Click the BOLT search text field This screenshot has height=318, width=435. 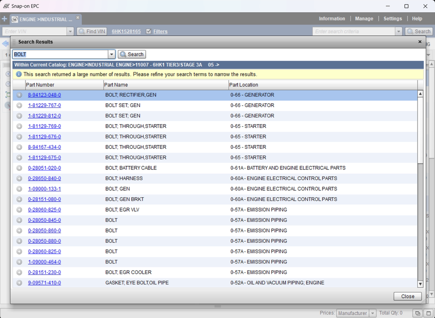point(60,54)
